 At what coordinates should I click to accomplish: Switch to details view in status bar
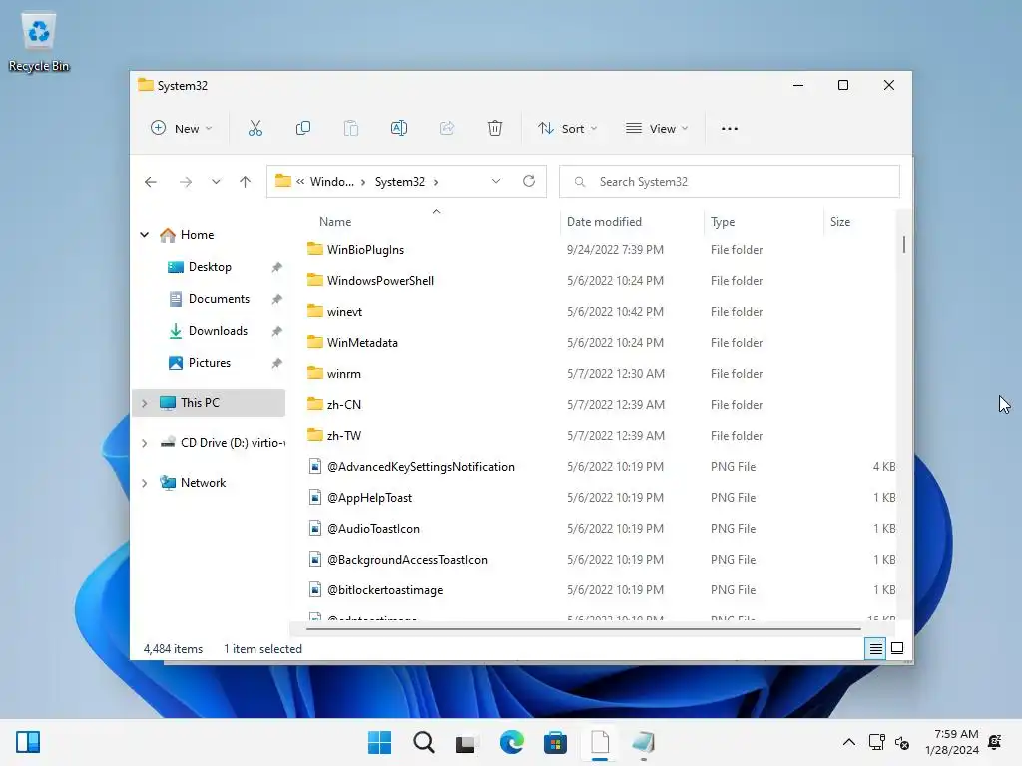click(875, 648)
